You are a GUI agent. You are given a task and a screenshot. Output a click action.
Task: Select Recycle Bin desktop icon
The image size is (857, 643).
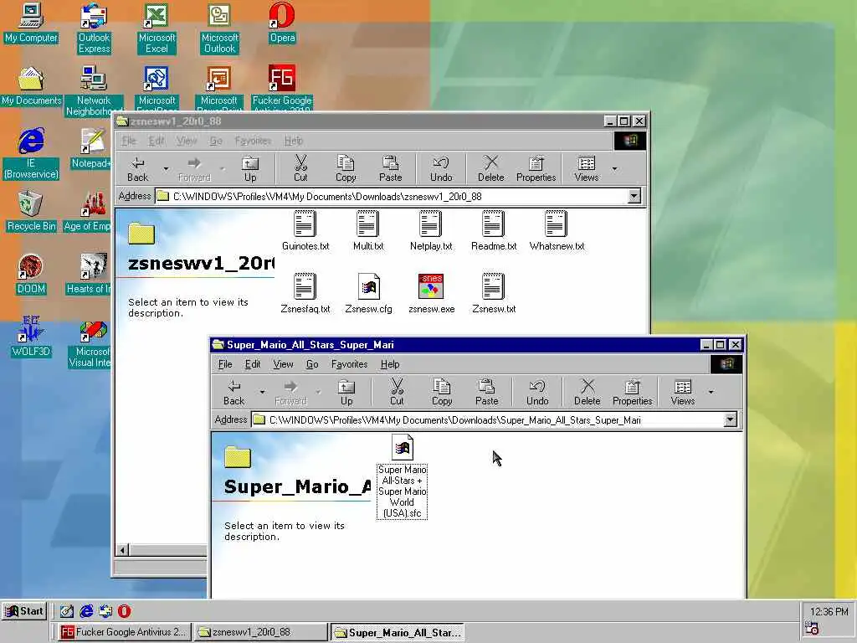tap(31, 212)
